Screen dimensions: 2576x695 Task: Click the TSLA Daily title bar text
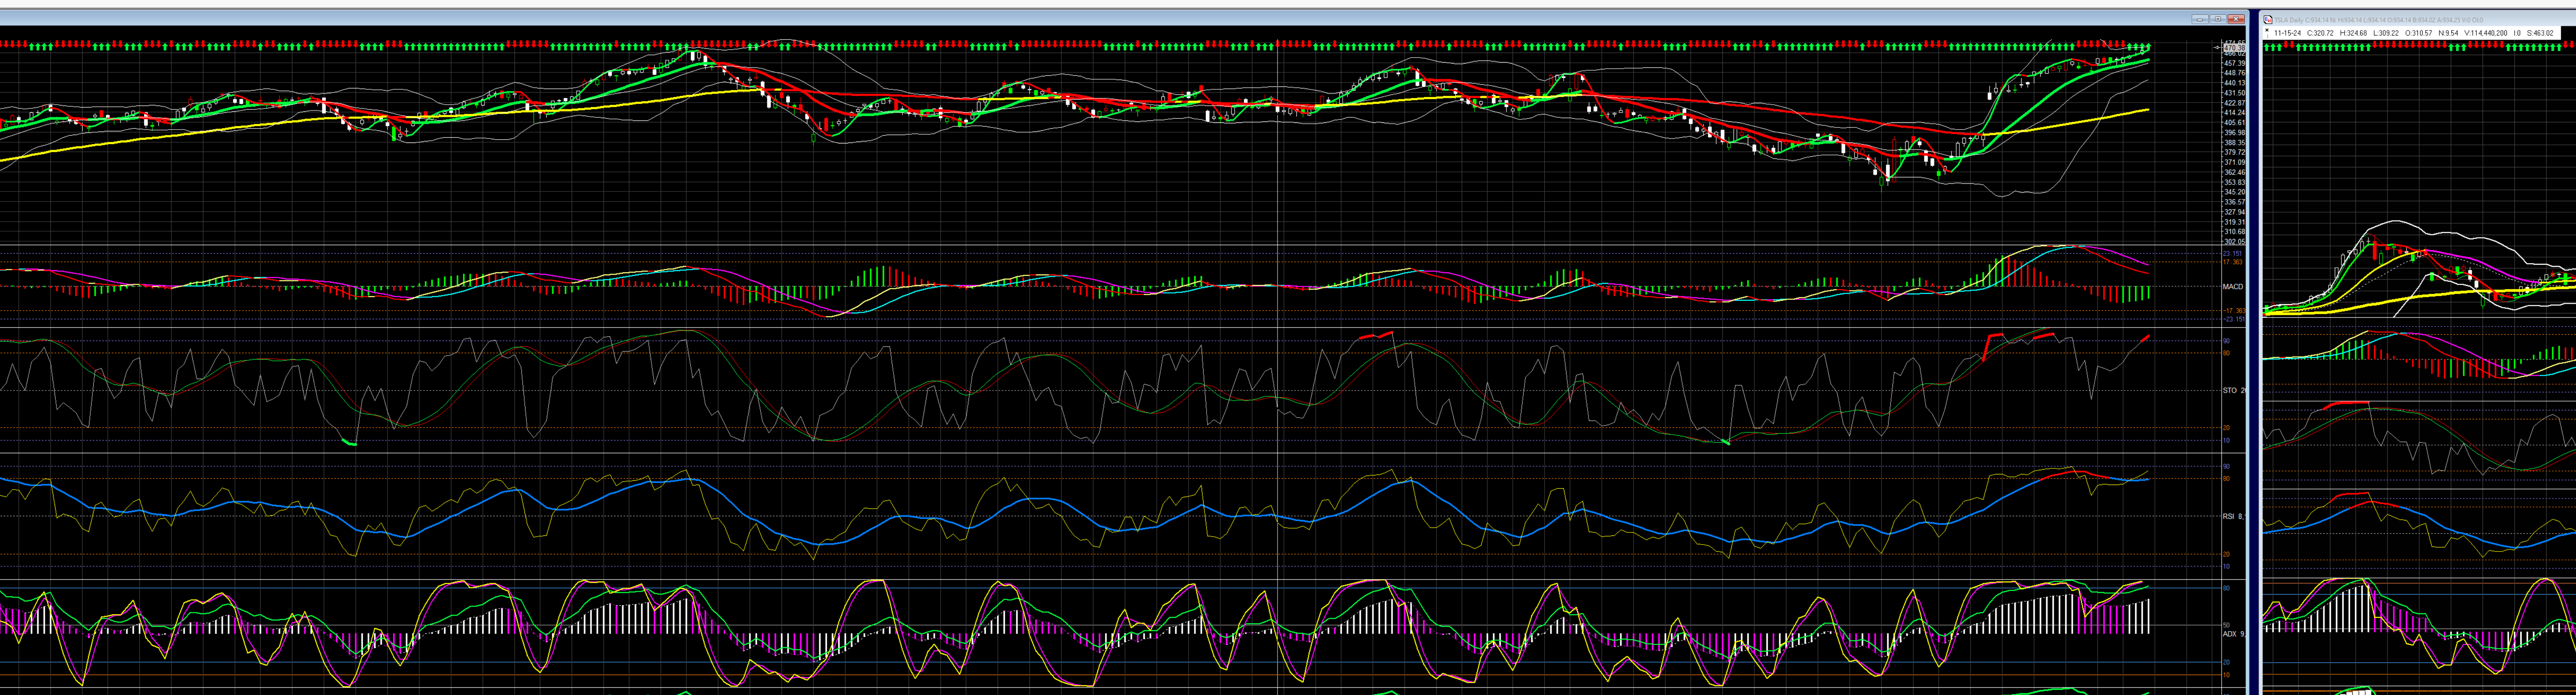(2379, 20)
